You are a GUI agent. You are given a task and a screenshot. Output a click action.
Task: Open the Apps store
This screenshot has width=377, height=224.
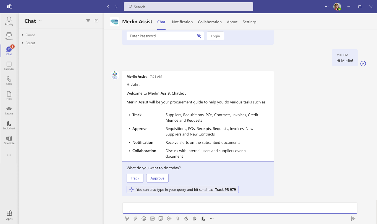pos(9,215)
